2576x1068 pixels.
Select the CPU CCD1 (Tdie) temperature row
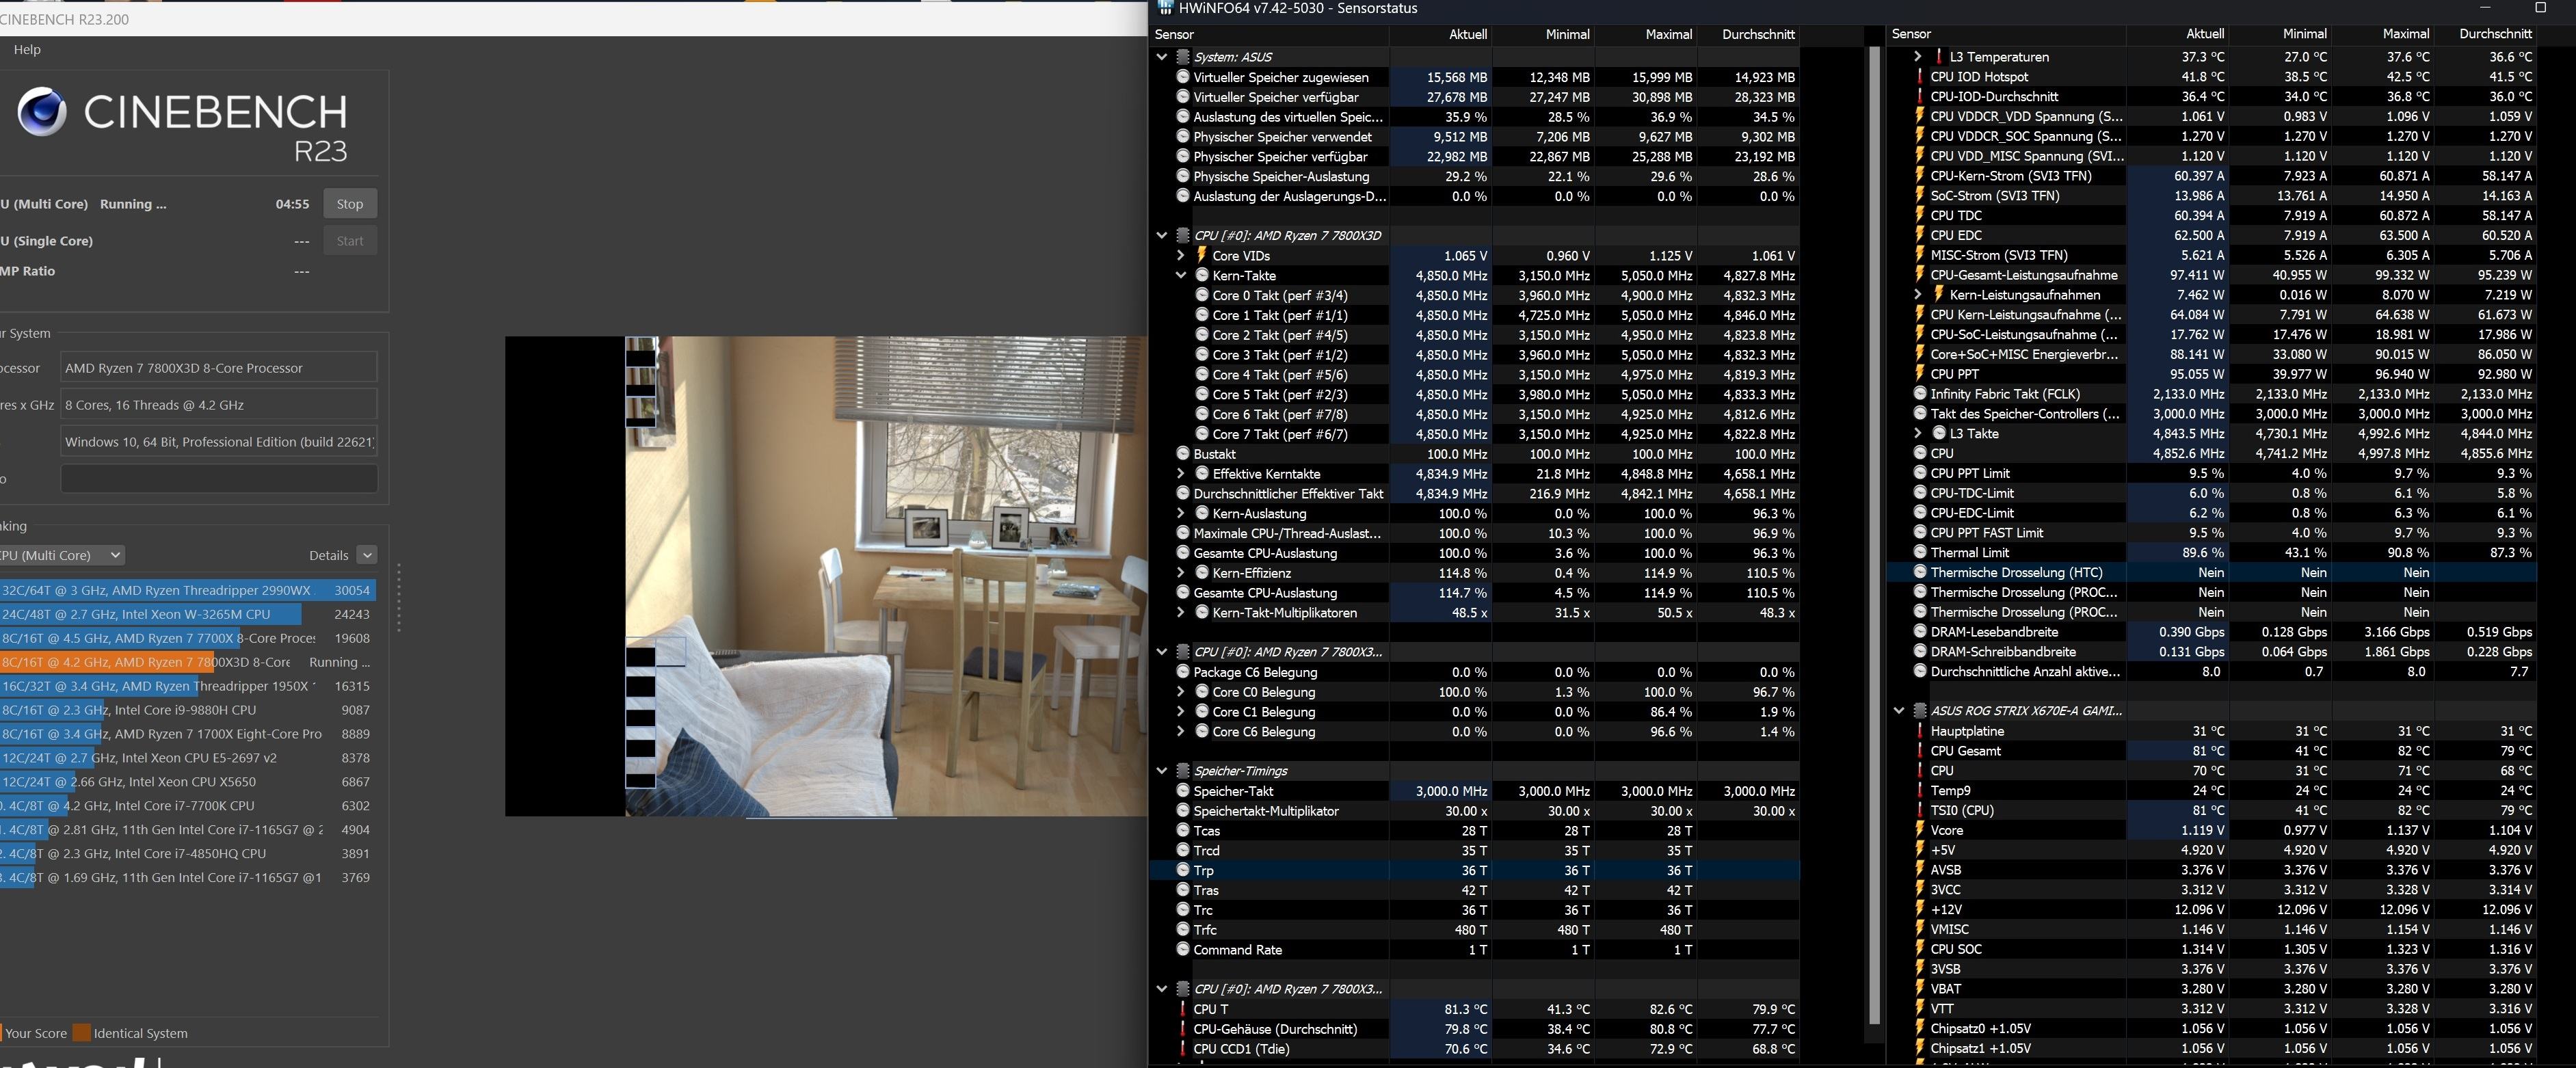click(1474, 1049)
